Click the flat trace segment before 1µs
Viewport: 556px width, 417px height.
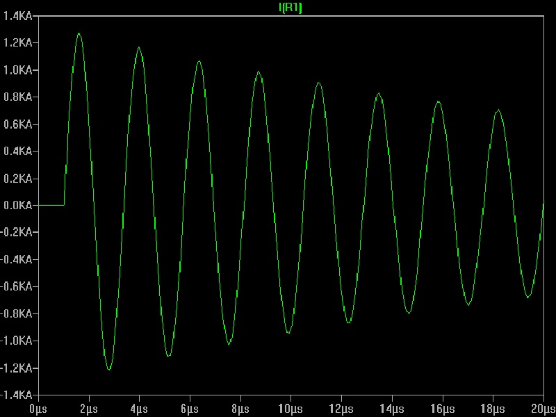pos(51,205)
